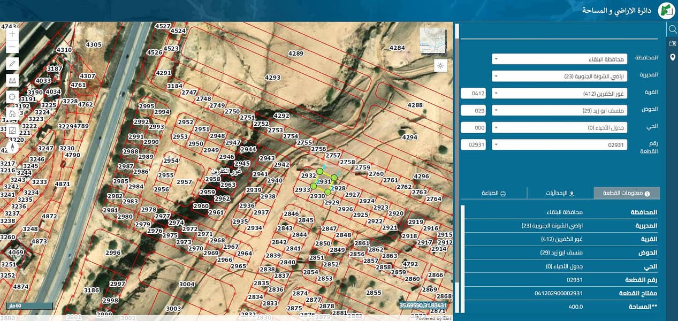The image size is (678, 321).
Task: Toggle the sun brightness map button
Action: click(x=440, y=66)
